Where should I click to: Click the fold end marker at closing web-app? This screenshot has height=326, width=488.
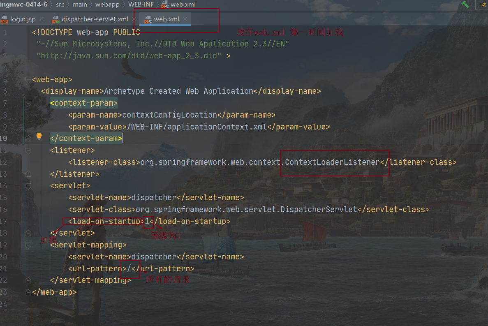(28, 292)
